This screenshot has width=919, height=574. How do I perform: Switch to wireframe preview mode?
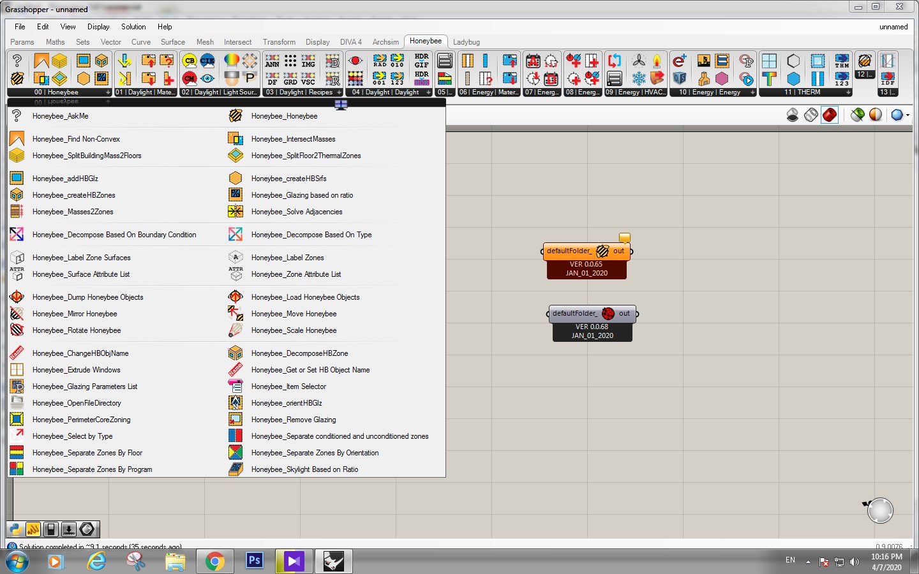coord(811,115)
